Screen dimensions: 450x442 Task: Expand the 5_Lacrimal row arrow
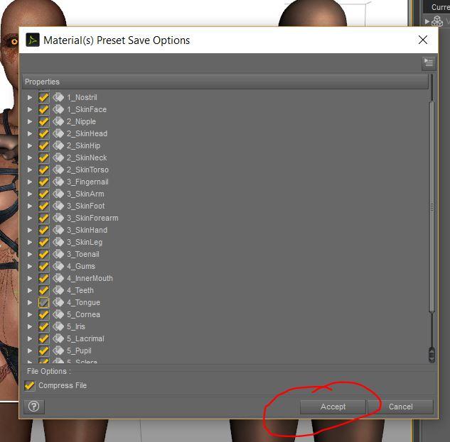tap(30, 338)
